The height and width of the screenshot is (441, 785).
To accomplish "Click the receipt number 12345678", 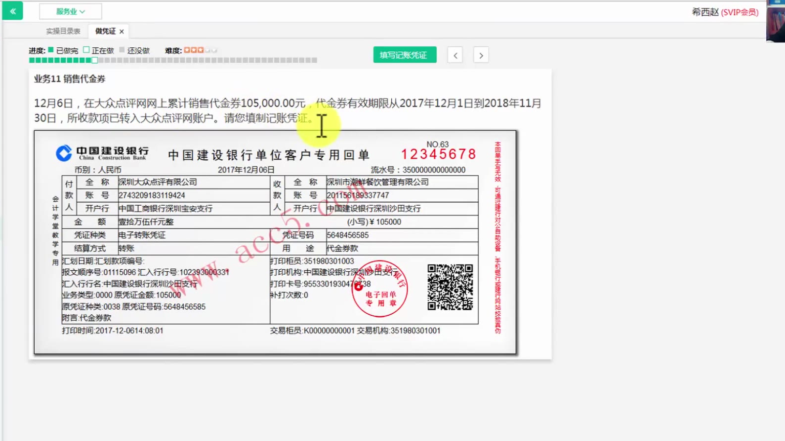I will click(x=439, y=154).
